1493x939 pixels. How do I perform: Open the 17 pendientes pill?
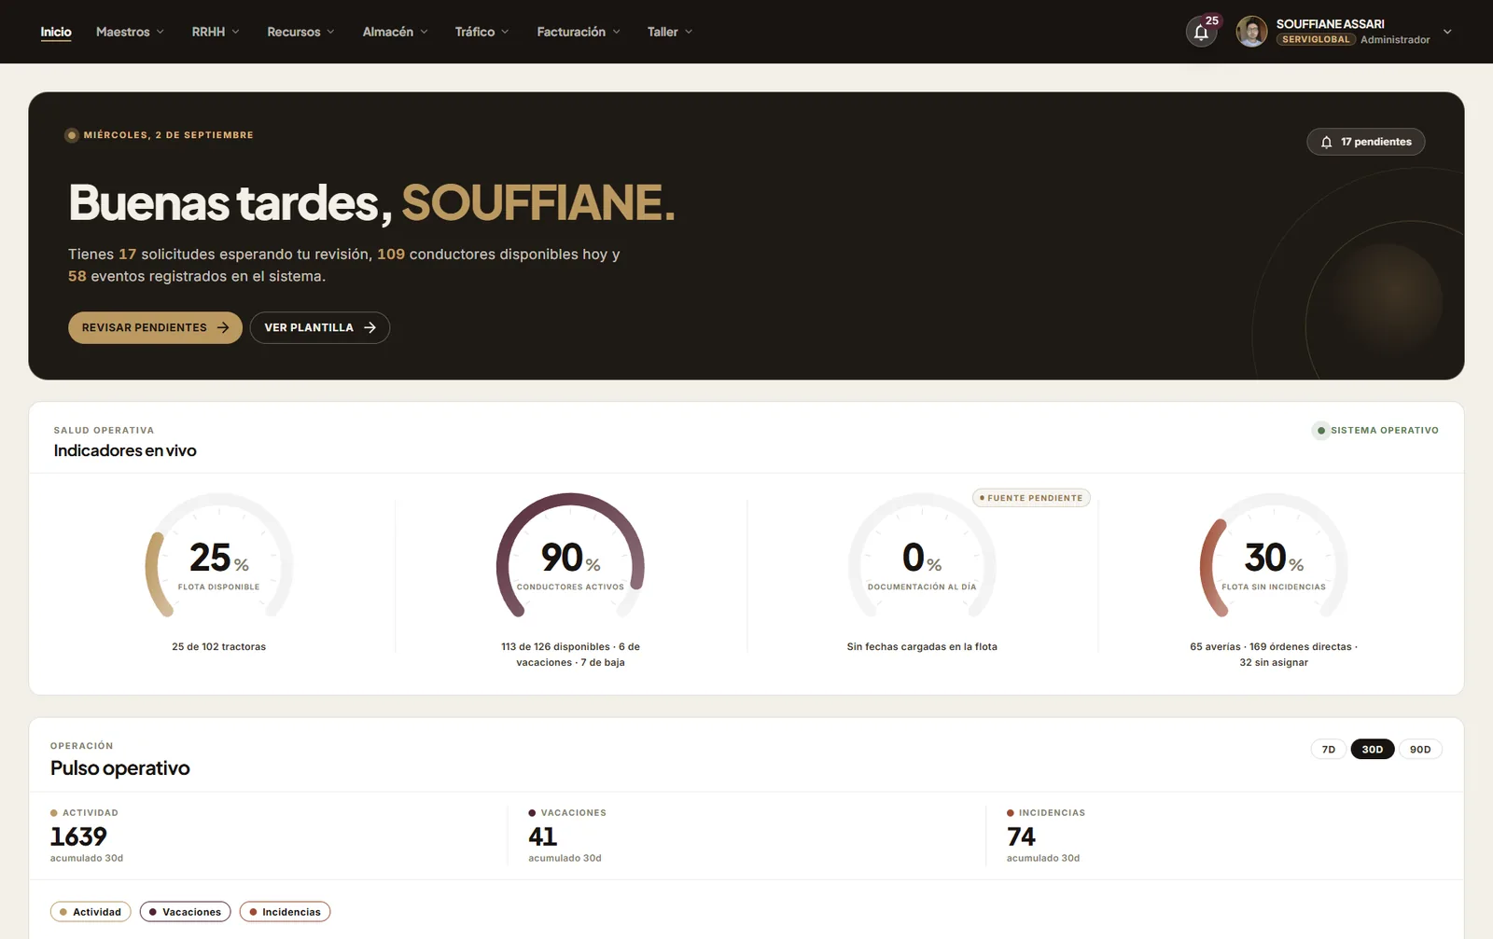[x=1366, y=142]
